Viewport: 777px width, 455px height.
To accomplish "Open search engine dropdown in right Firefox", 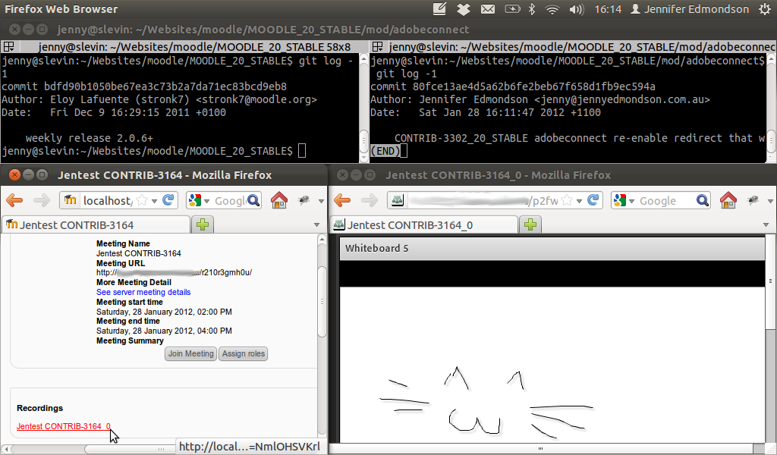I will (x=632, y=201).
